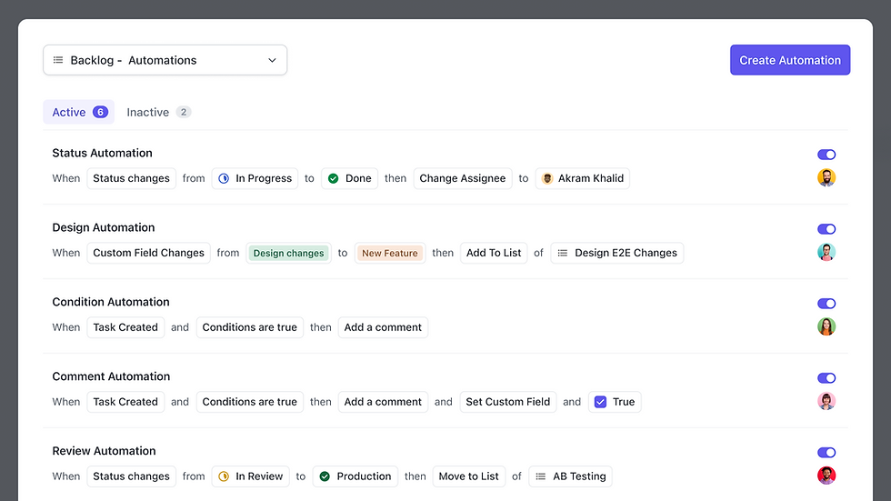The height and width of the screenshot is (501, 891).
Task: Uncheck the True checkbox
Action: (600, 402)
